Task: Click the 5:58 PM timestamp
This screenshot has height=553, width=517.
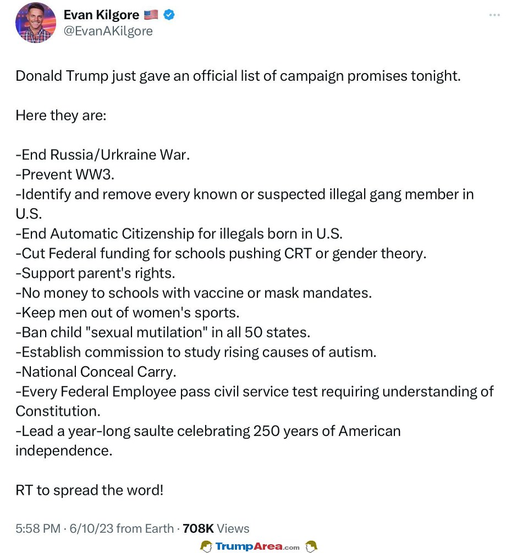Action: (x=38, y=528)
